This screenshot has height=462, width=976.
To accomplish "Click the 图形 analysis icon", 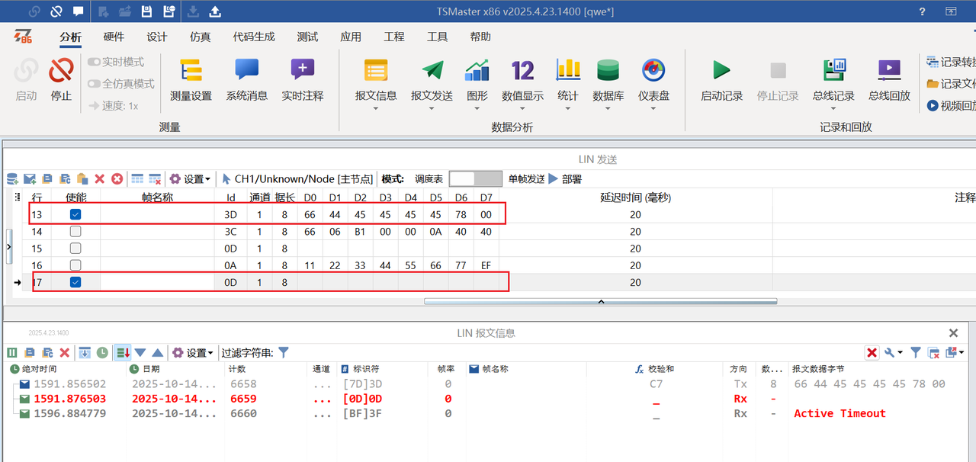I will [x=477, y=76].
